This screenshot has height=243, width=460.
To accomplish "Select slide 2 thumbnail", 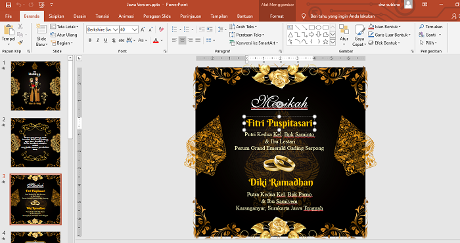I will pyautogui.click(x=35, y=142).
